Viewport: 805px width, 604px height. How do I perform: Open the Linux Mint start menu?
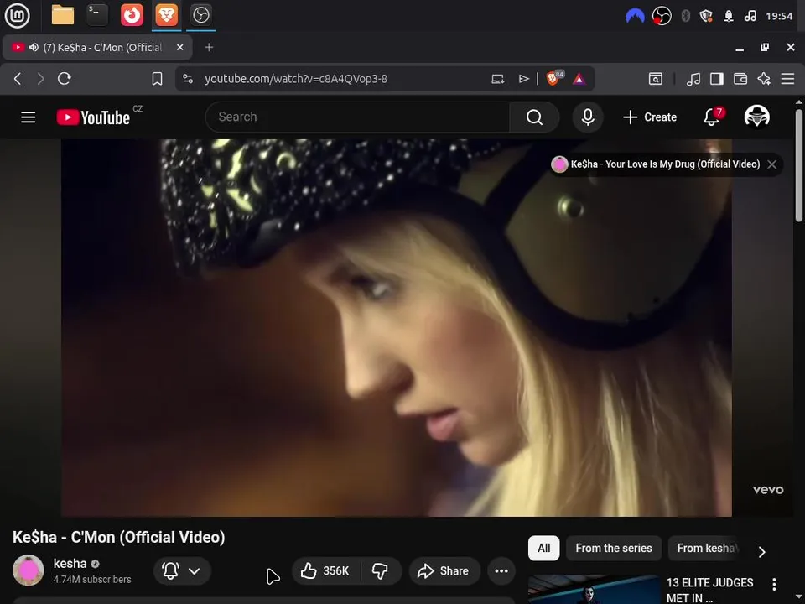pos(17,15)
